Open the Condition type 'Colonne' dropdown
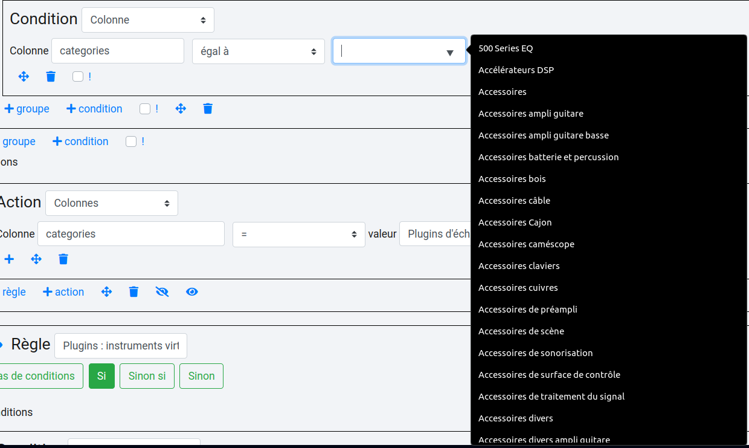 click(148, 20)
